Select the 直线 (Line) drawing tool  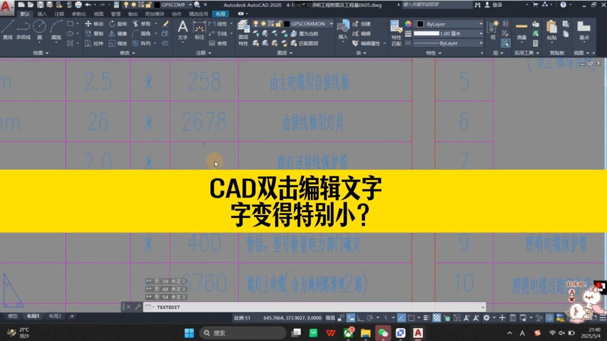pos(7,30)
